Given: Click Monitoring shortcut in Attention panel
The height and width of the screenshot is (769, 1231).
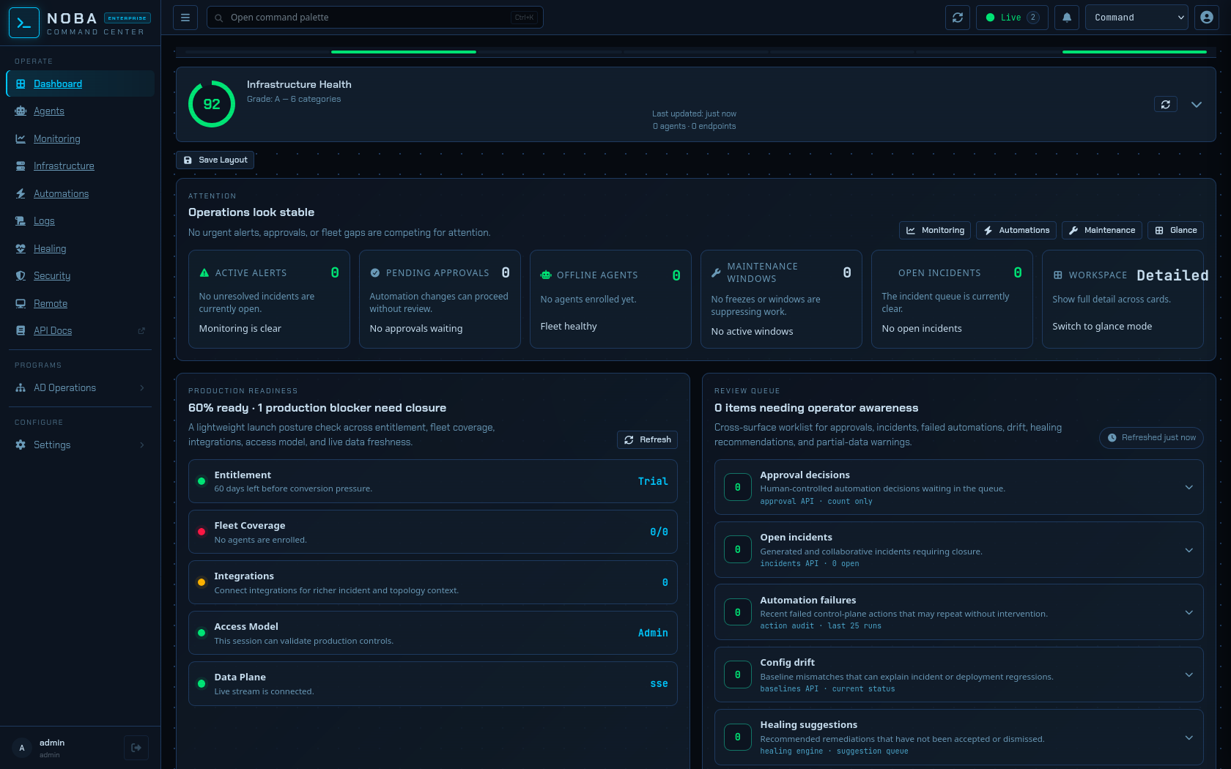Looking at the screenshot, I should 935,230.
